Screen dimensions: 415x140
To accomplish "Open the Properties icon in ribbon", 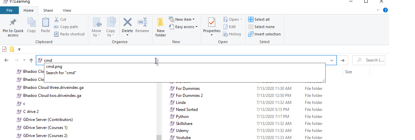I will coord(212,23).
